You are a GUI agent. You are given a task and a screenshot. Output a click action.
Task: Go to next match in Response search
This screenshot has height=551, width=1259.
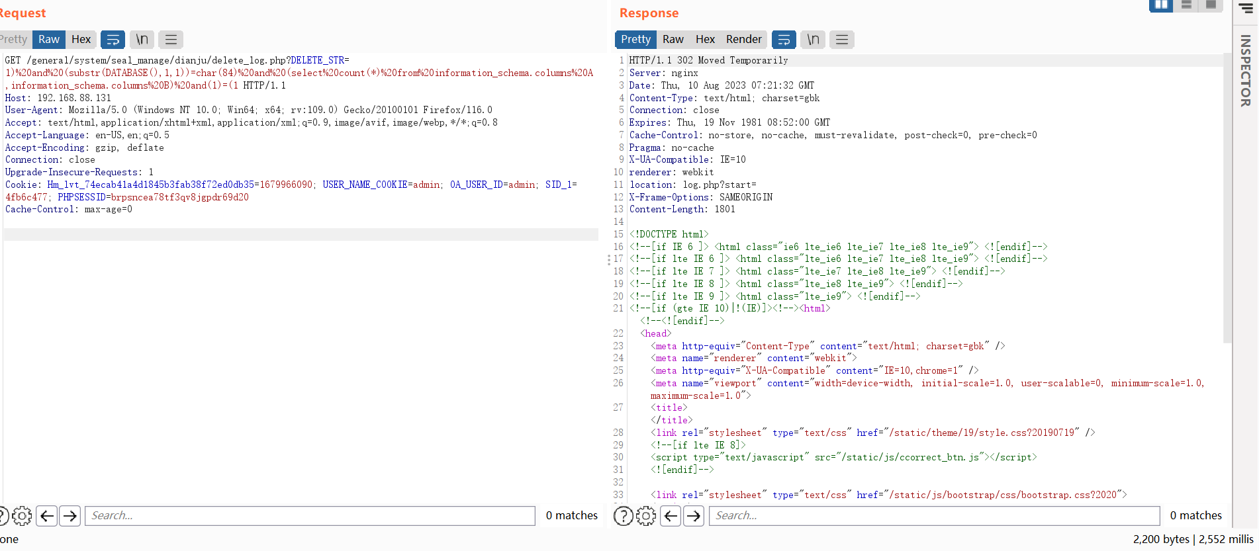tap(694, 516)
